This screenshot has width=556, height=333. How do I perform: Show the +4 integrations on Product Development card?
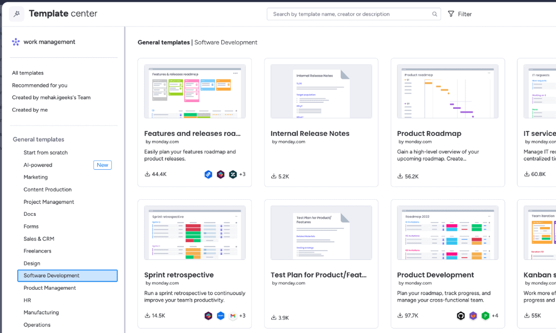[x=495, y=316]
